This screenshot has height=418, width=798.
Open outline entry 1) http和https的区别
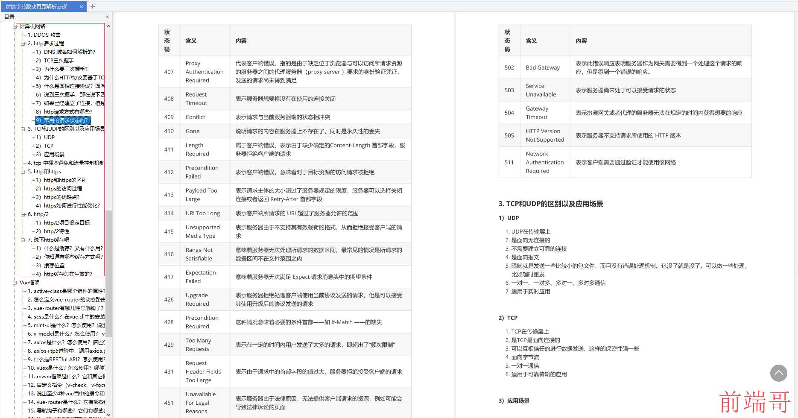pyautogui.click(x=61, y=180)
